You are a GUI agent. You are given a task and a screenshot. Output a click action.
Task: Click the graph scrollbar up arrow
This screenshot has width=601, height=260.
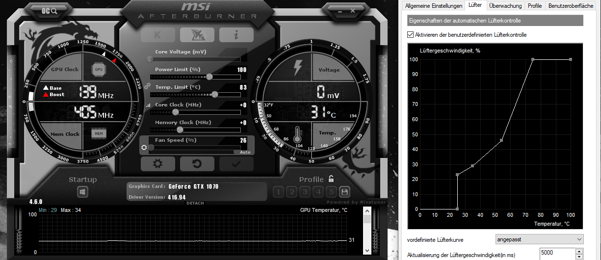[x=367, y=210]
